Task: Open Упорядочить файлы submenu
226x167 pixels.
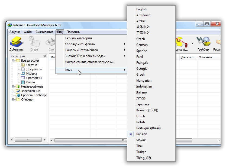Action: tap(91, 44)
